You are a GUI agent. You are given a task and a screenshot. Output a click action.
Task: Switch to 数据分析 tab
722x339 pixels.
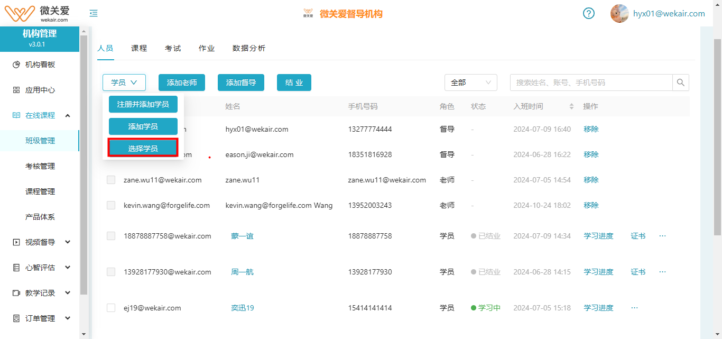point(249,48)
